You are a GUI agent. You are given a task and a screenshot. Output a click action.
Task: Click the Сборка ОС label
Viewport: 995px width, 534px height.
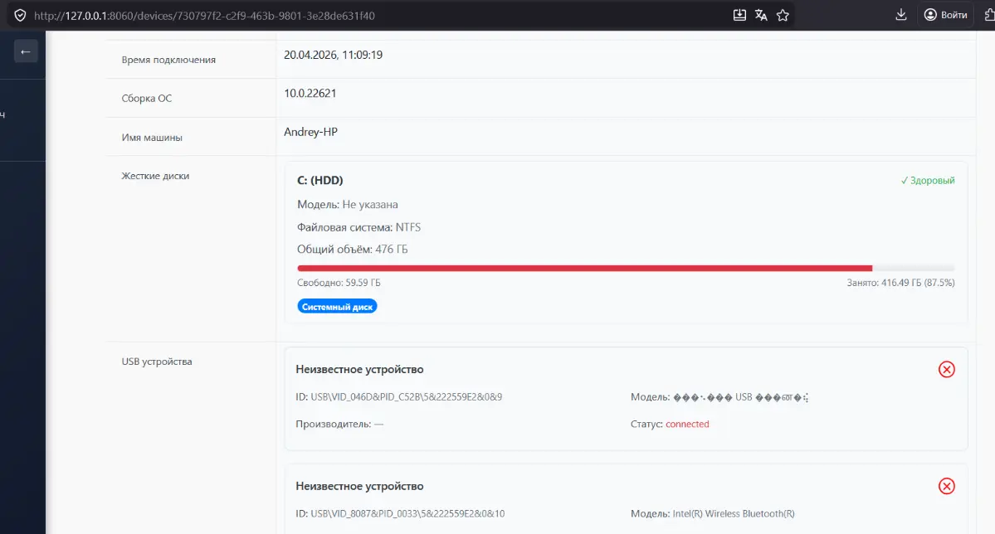pyautogui.click(x=147, y=99)
